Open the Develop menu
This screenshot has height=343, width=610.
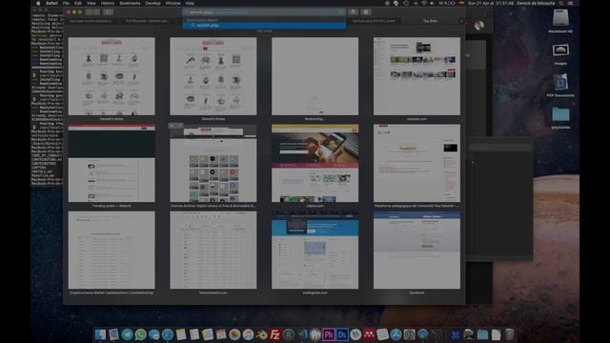tap(152, 3)
